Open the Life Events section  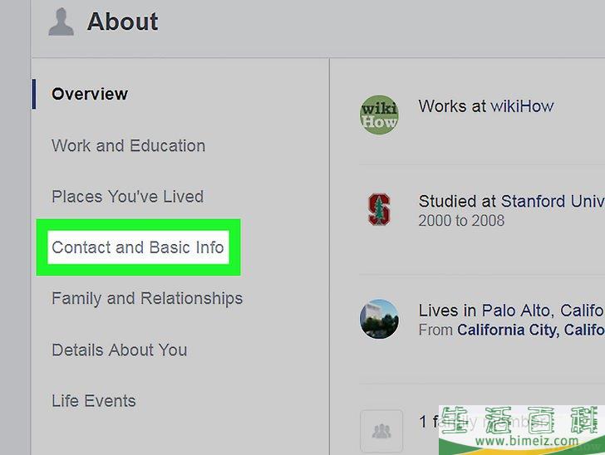(94, 401)
